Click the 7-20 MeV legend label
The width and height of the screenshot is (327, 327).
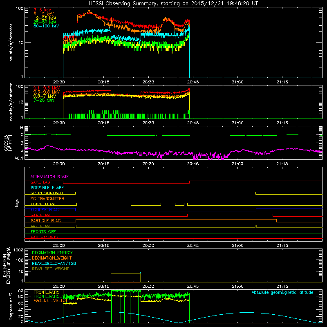coord(44,100)
